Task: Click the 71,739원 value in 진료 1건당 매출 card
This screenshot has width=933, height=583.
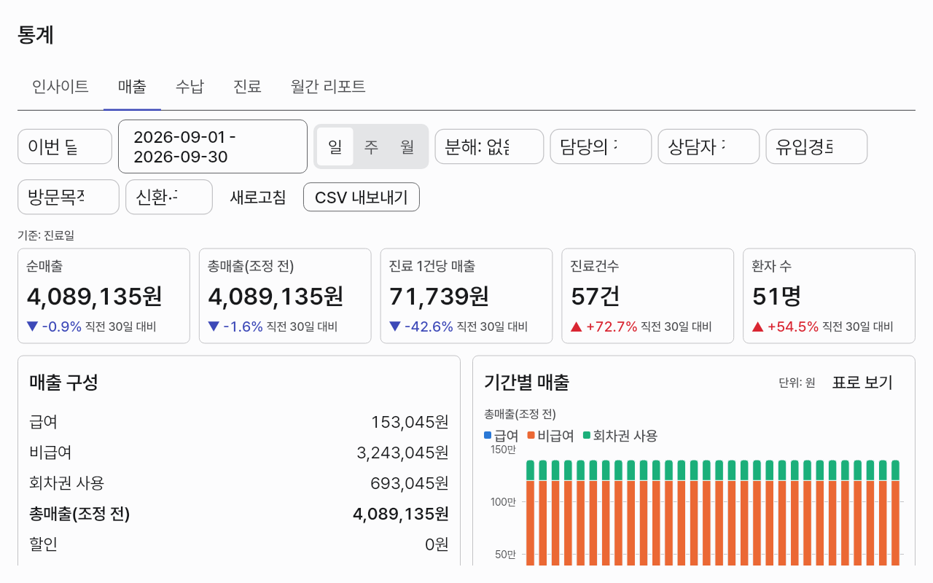Action: click(x=439, y=297)
